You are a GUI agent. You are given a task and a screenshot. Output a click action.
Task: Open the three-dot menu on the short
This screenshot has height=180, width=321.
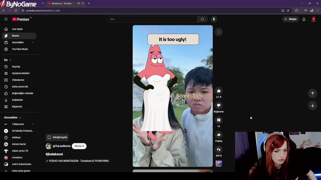point(219,32)
